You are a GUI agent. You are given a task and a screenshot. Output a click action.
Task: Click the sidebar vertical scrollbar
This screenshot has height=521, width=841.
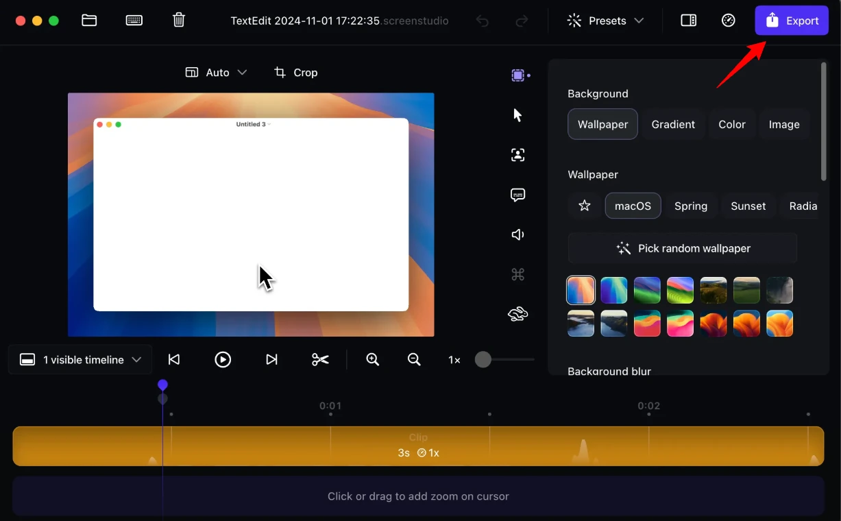pyautogui.click(x=824, y=121)
